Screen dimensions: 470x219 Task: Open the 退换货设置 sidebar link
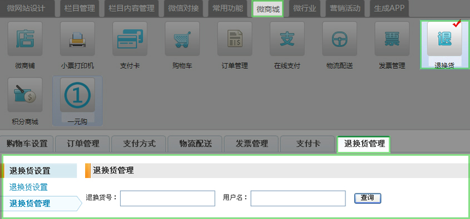28,187
